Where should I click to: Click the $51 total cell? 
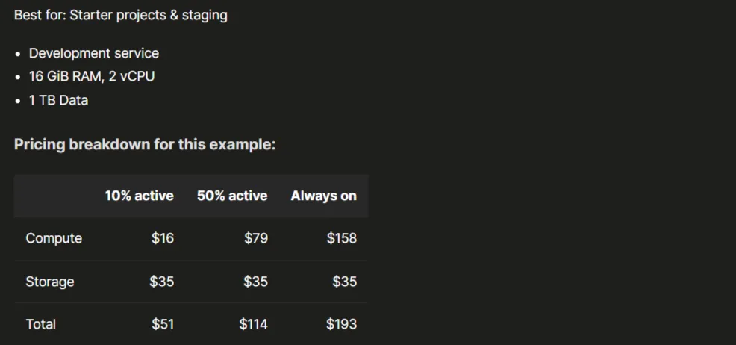coord(163,324)
